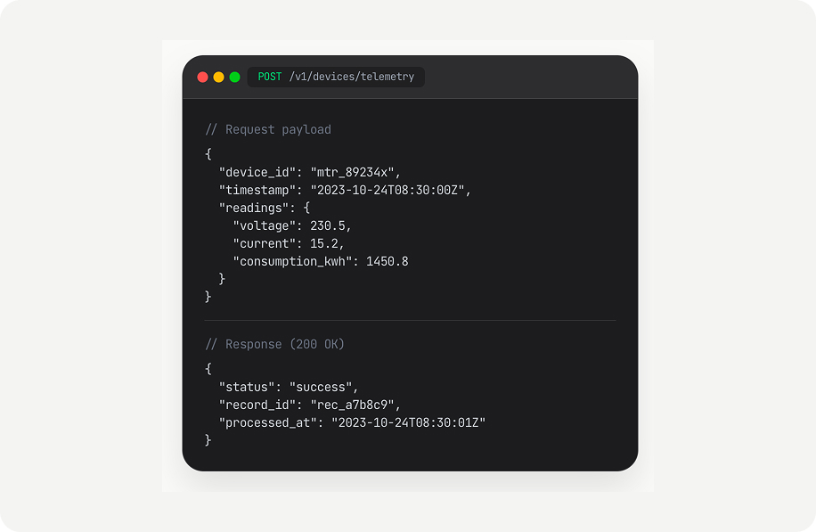Click the 1450.8 consumption value
The width and height of the screenshot is (816, 532).
pyautogui.click(x=388, y=261)
